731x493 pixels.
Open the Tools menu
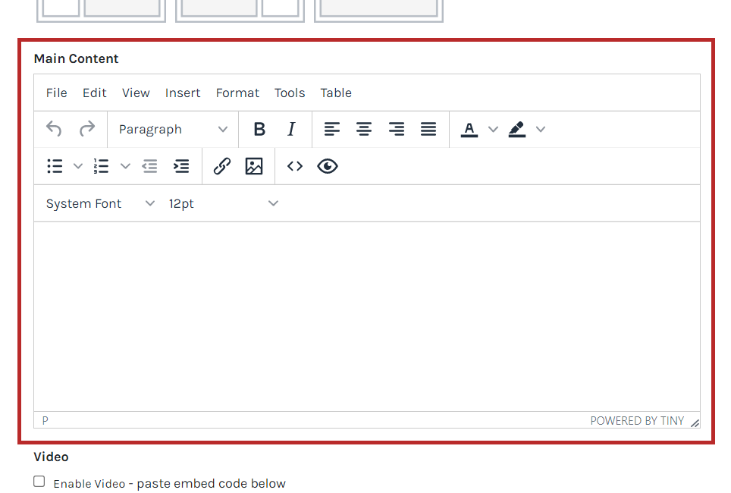coord(290,93)
